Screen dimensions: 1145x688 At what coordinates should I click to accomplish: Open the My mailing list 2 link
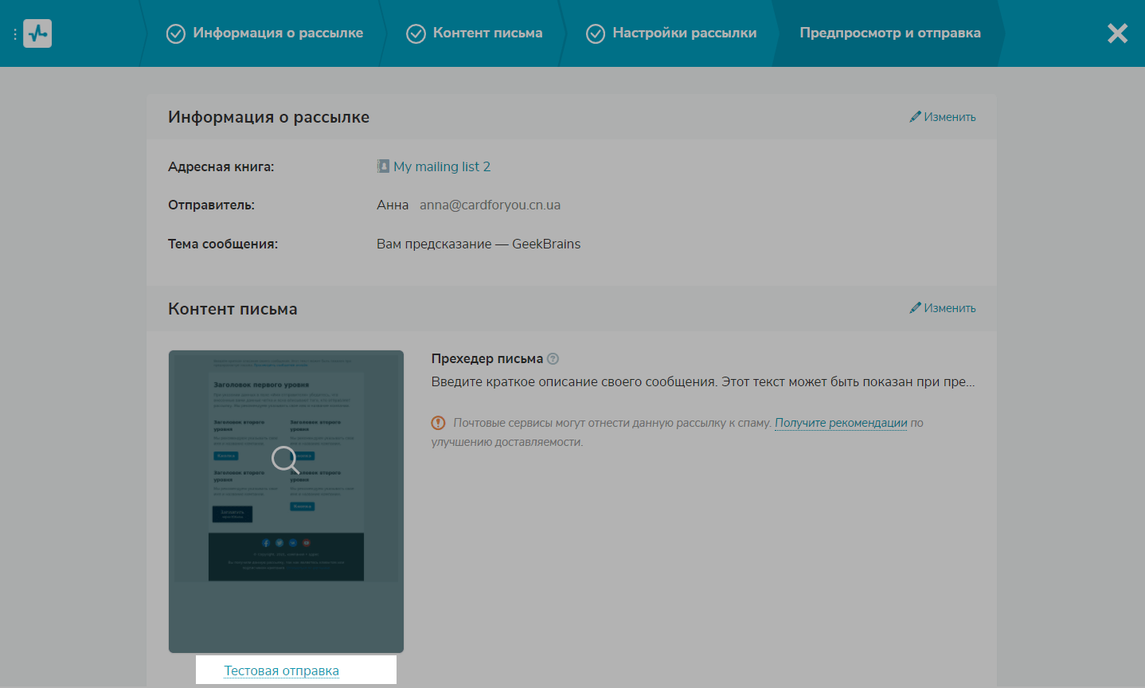click(441, 166)
